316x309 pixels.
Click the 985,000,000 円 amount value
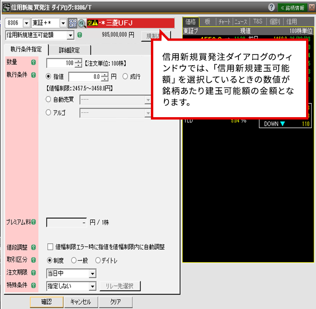118,34
